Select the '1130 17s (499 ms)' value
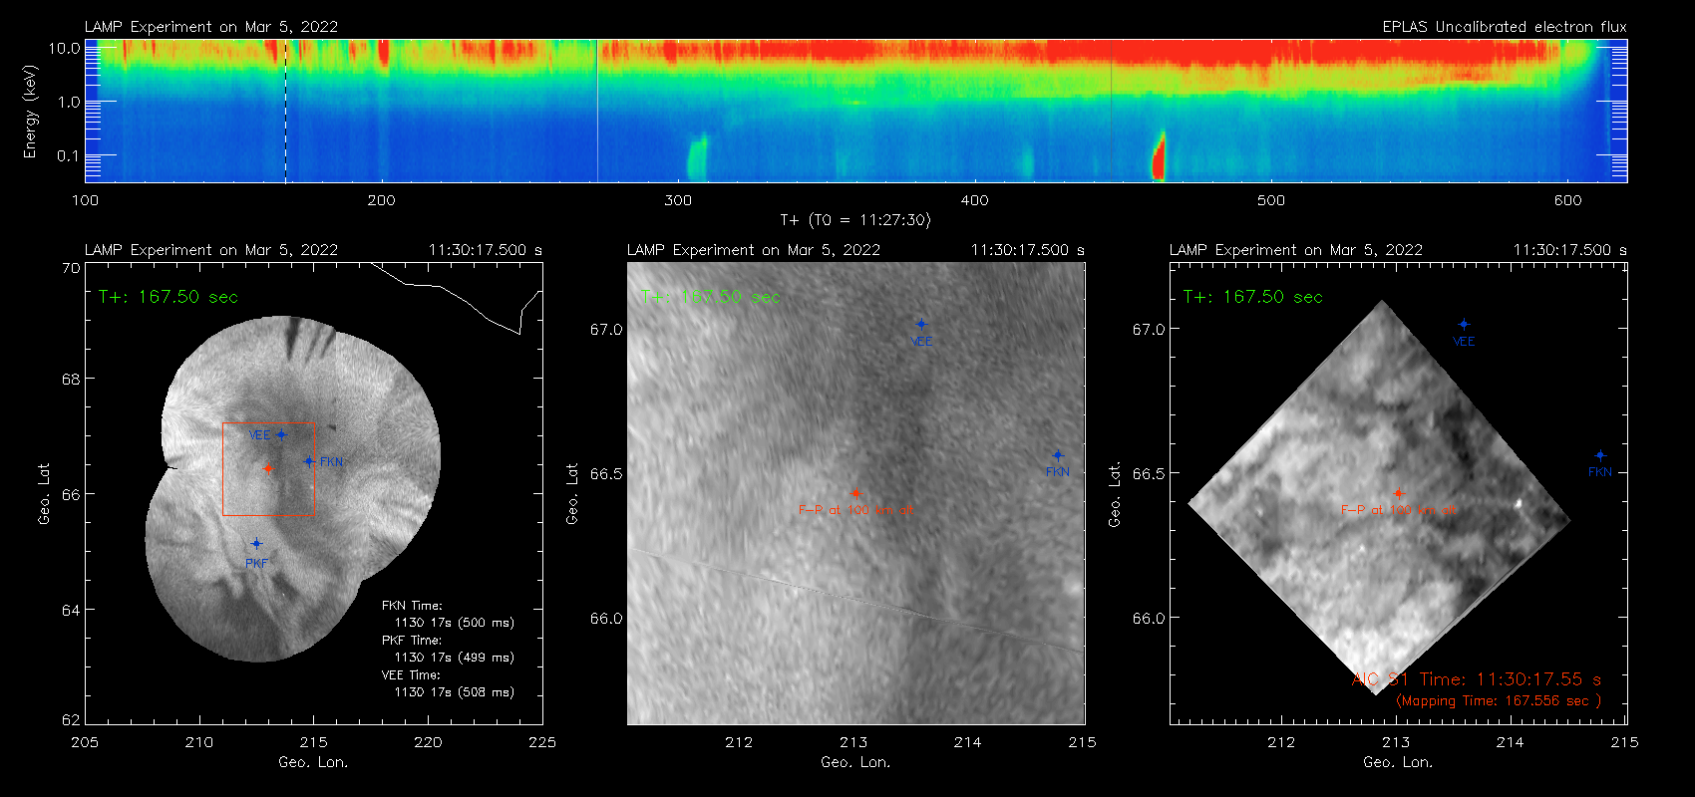The image size is (1695, 797). point(455,658)
